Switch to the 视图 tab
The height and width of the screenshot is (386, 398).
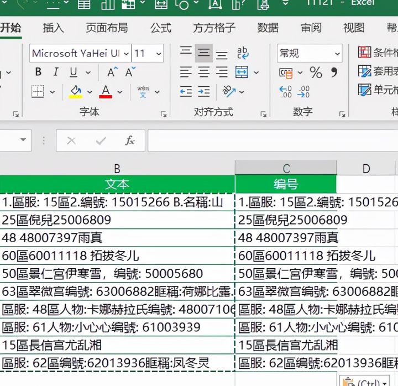click(x=354, y=28)
